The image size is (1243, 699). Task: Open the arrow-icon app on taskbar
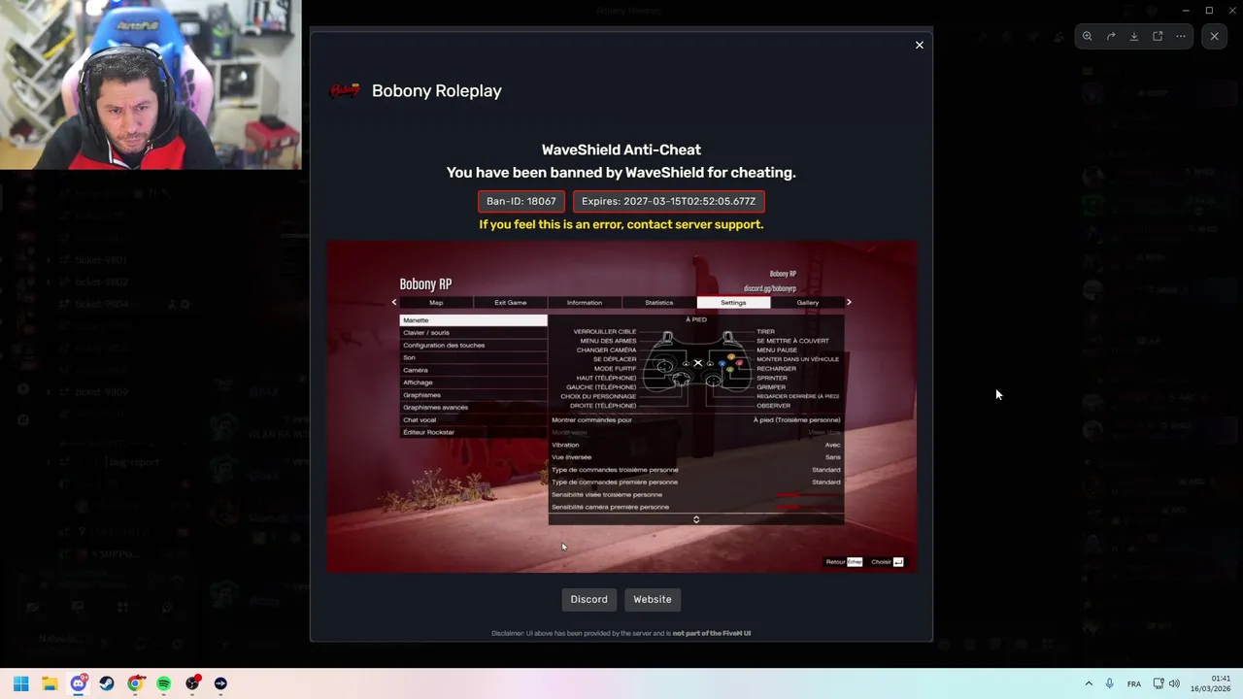coord(220,683)
